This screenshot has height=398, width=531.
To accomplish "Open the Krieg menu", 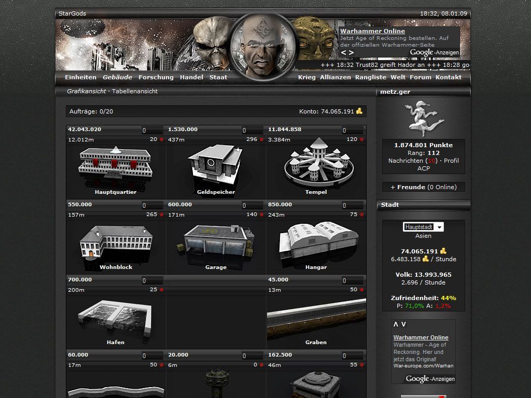I will [307, 77].
